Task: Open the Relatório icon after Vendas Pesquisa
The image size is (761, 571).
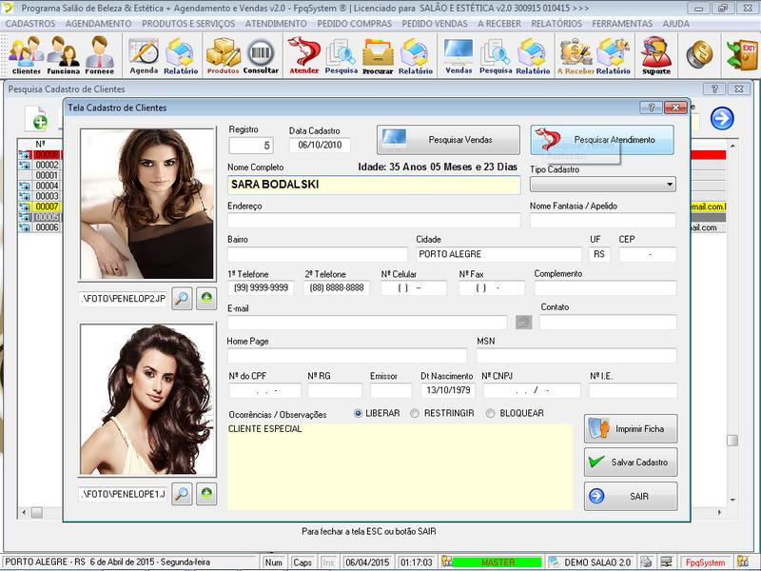Action: click(533, 56)
